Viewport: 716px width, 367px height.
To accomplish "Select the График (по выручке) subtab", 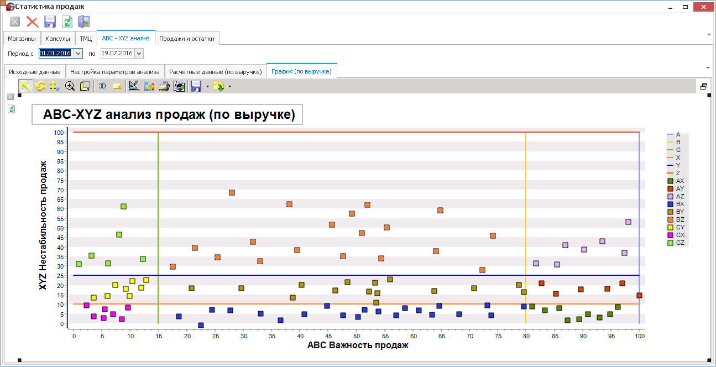I will (301, 71).
